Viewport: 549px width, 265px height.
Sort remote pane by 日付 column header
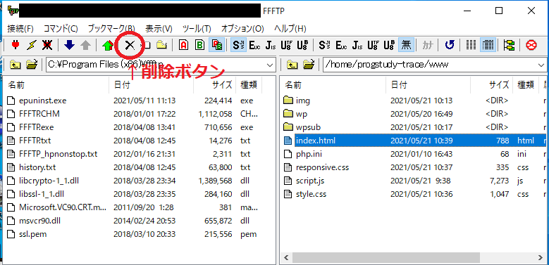point(428,85)
